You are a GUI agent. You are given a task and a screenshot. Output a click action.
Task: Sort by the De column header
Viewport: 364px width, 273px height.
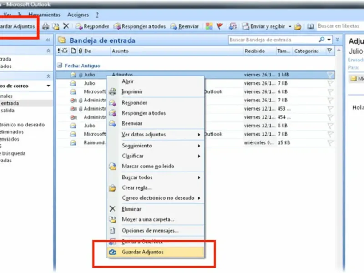[x=88, y=51]
